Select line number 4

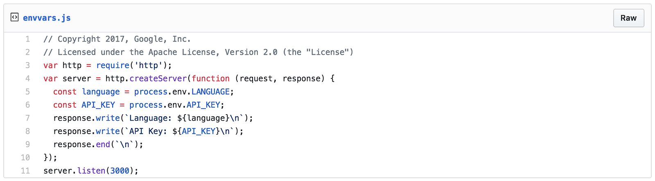27,79
